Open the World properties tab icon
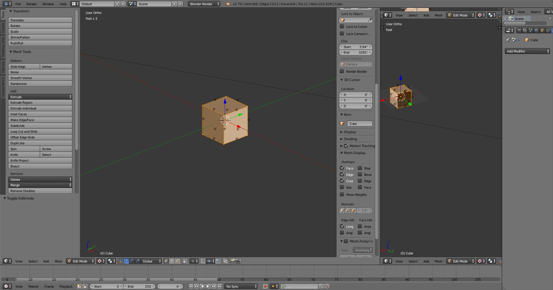Viewport: 553px width, 290px height. tap(536, 30)
